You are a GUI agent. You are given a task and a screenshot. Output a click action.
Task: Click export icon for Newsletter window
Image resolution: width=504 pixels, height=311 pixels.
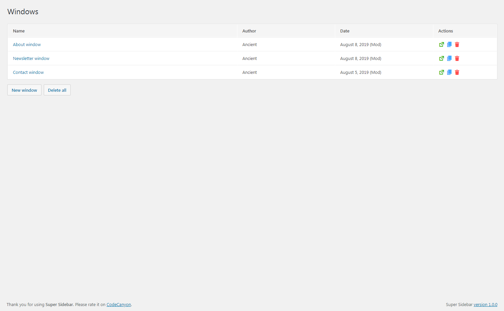pyautogui.click(x=441, y=58)
